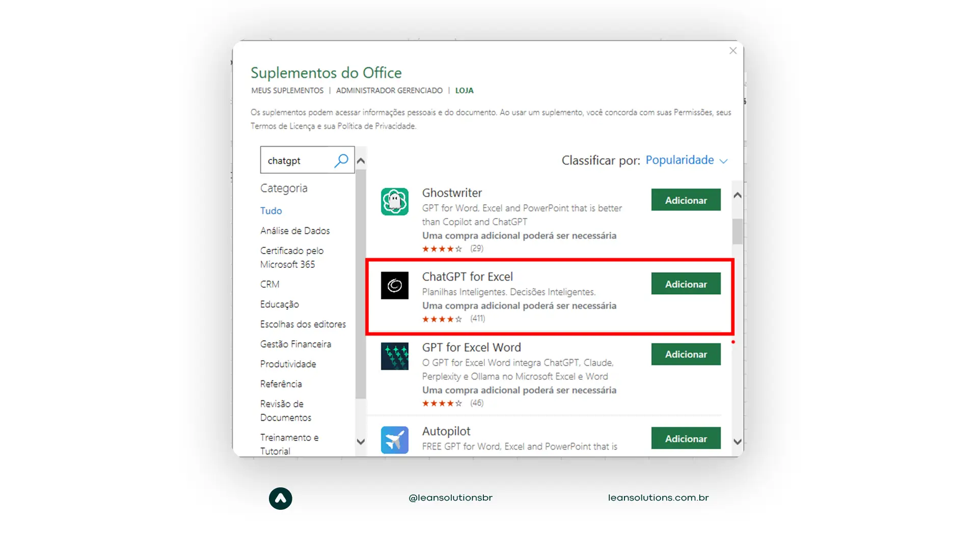Expand sort options chevron
The width and height of the screenshot is (978, 550).
click(723, 161)
